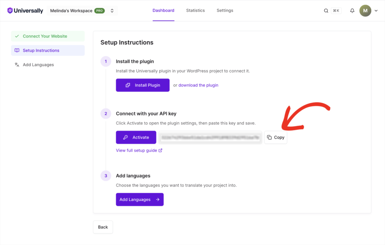Open the Melinda's Workspace switcher
This screenshot has height=245, width=385.
tap(82, 10)
